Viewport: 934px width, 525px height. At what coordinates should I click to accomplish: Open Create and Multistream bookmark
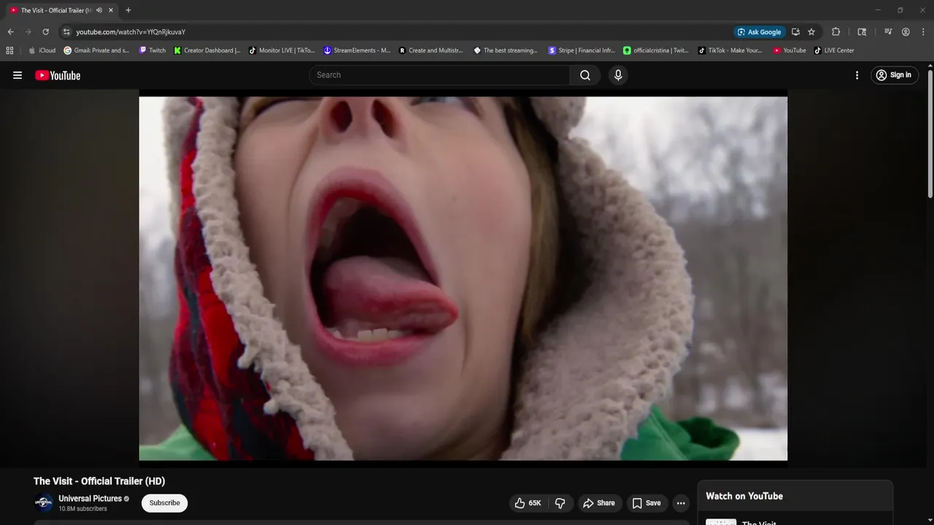(431, 50)
